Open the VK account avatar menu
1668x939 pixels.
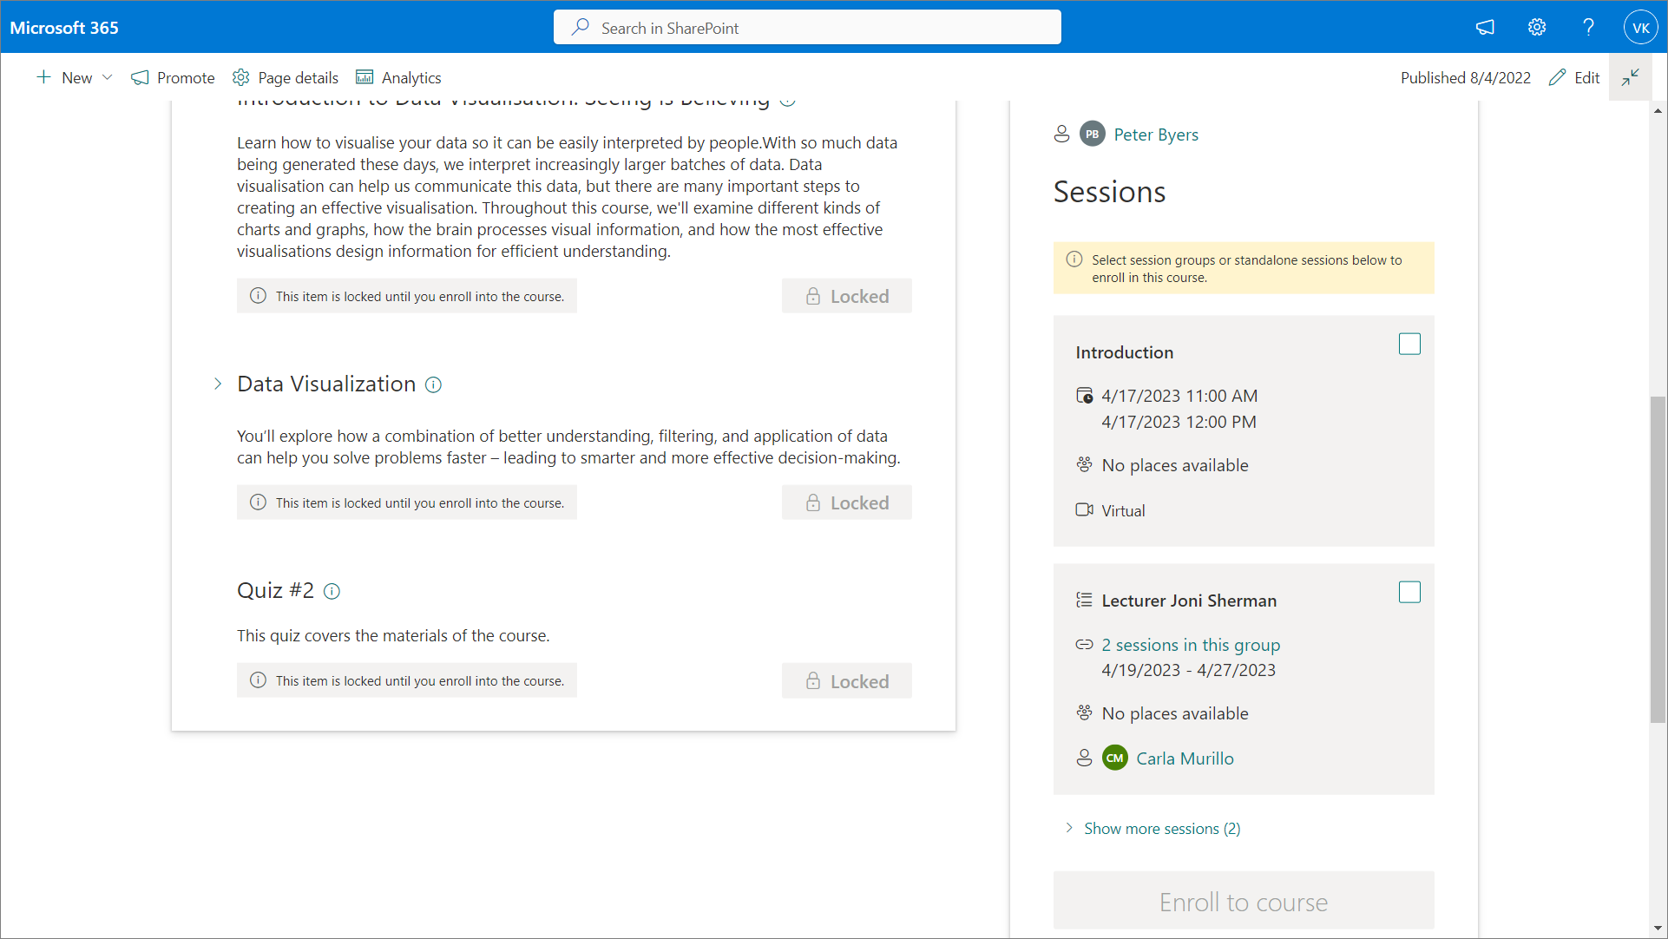[x=1640, y=27]
